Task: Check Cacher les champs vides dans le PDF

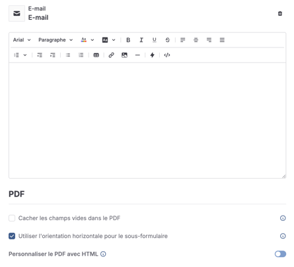Action: (12, 218)
